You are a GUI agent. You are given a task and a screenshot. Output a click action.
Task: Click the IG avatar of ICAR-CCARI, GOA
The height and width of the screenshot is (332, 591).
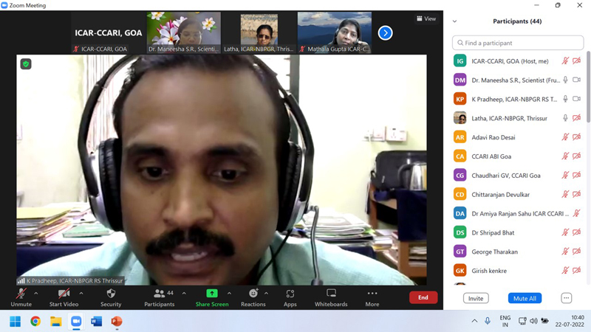pos(460,61)
